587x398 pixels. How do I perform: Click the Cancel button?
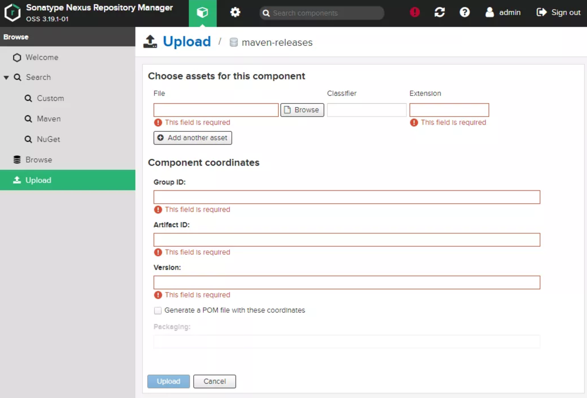tap(215, 381)
